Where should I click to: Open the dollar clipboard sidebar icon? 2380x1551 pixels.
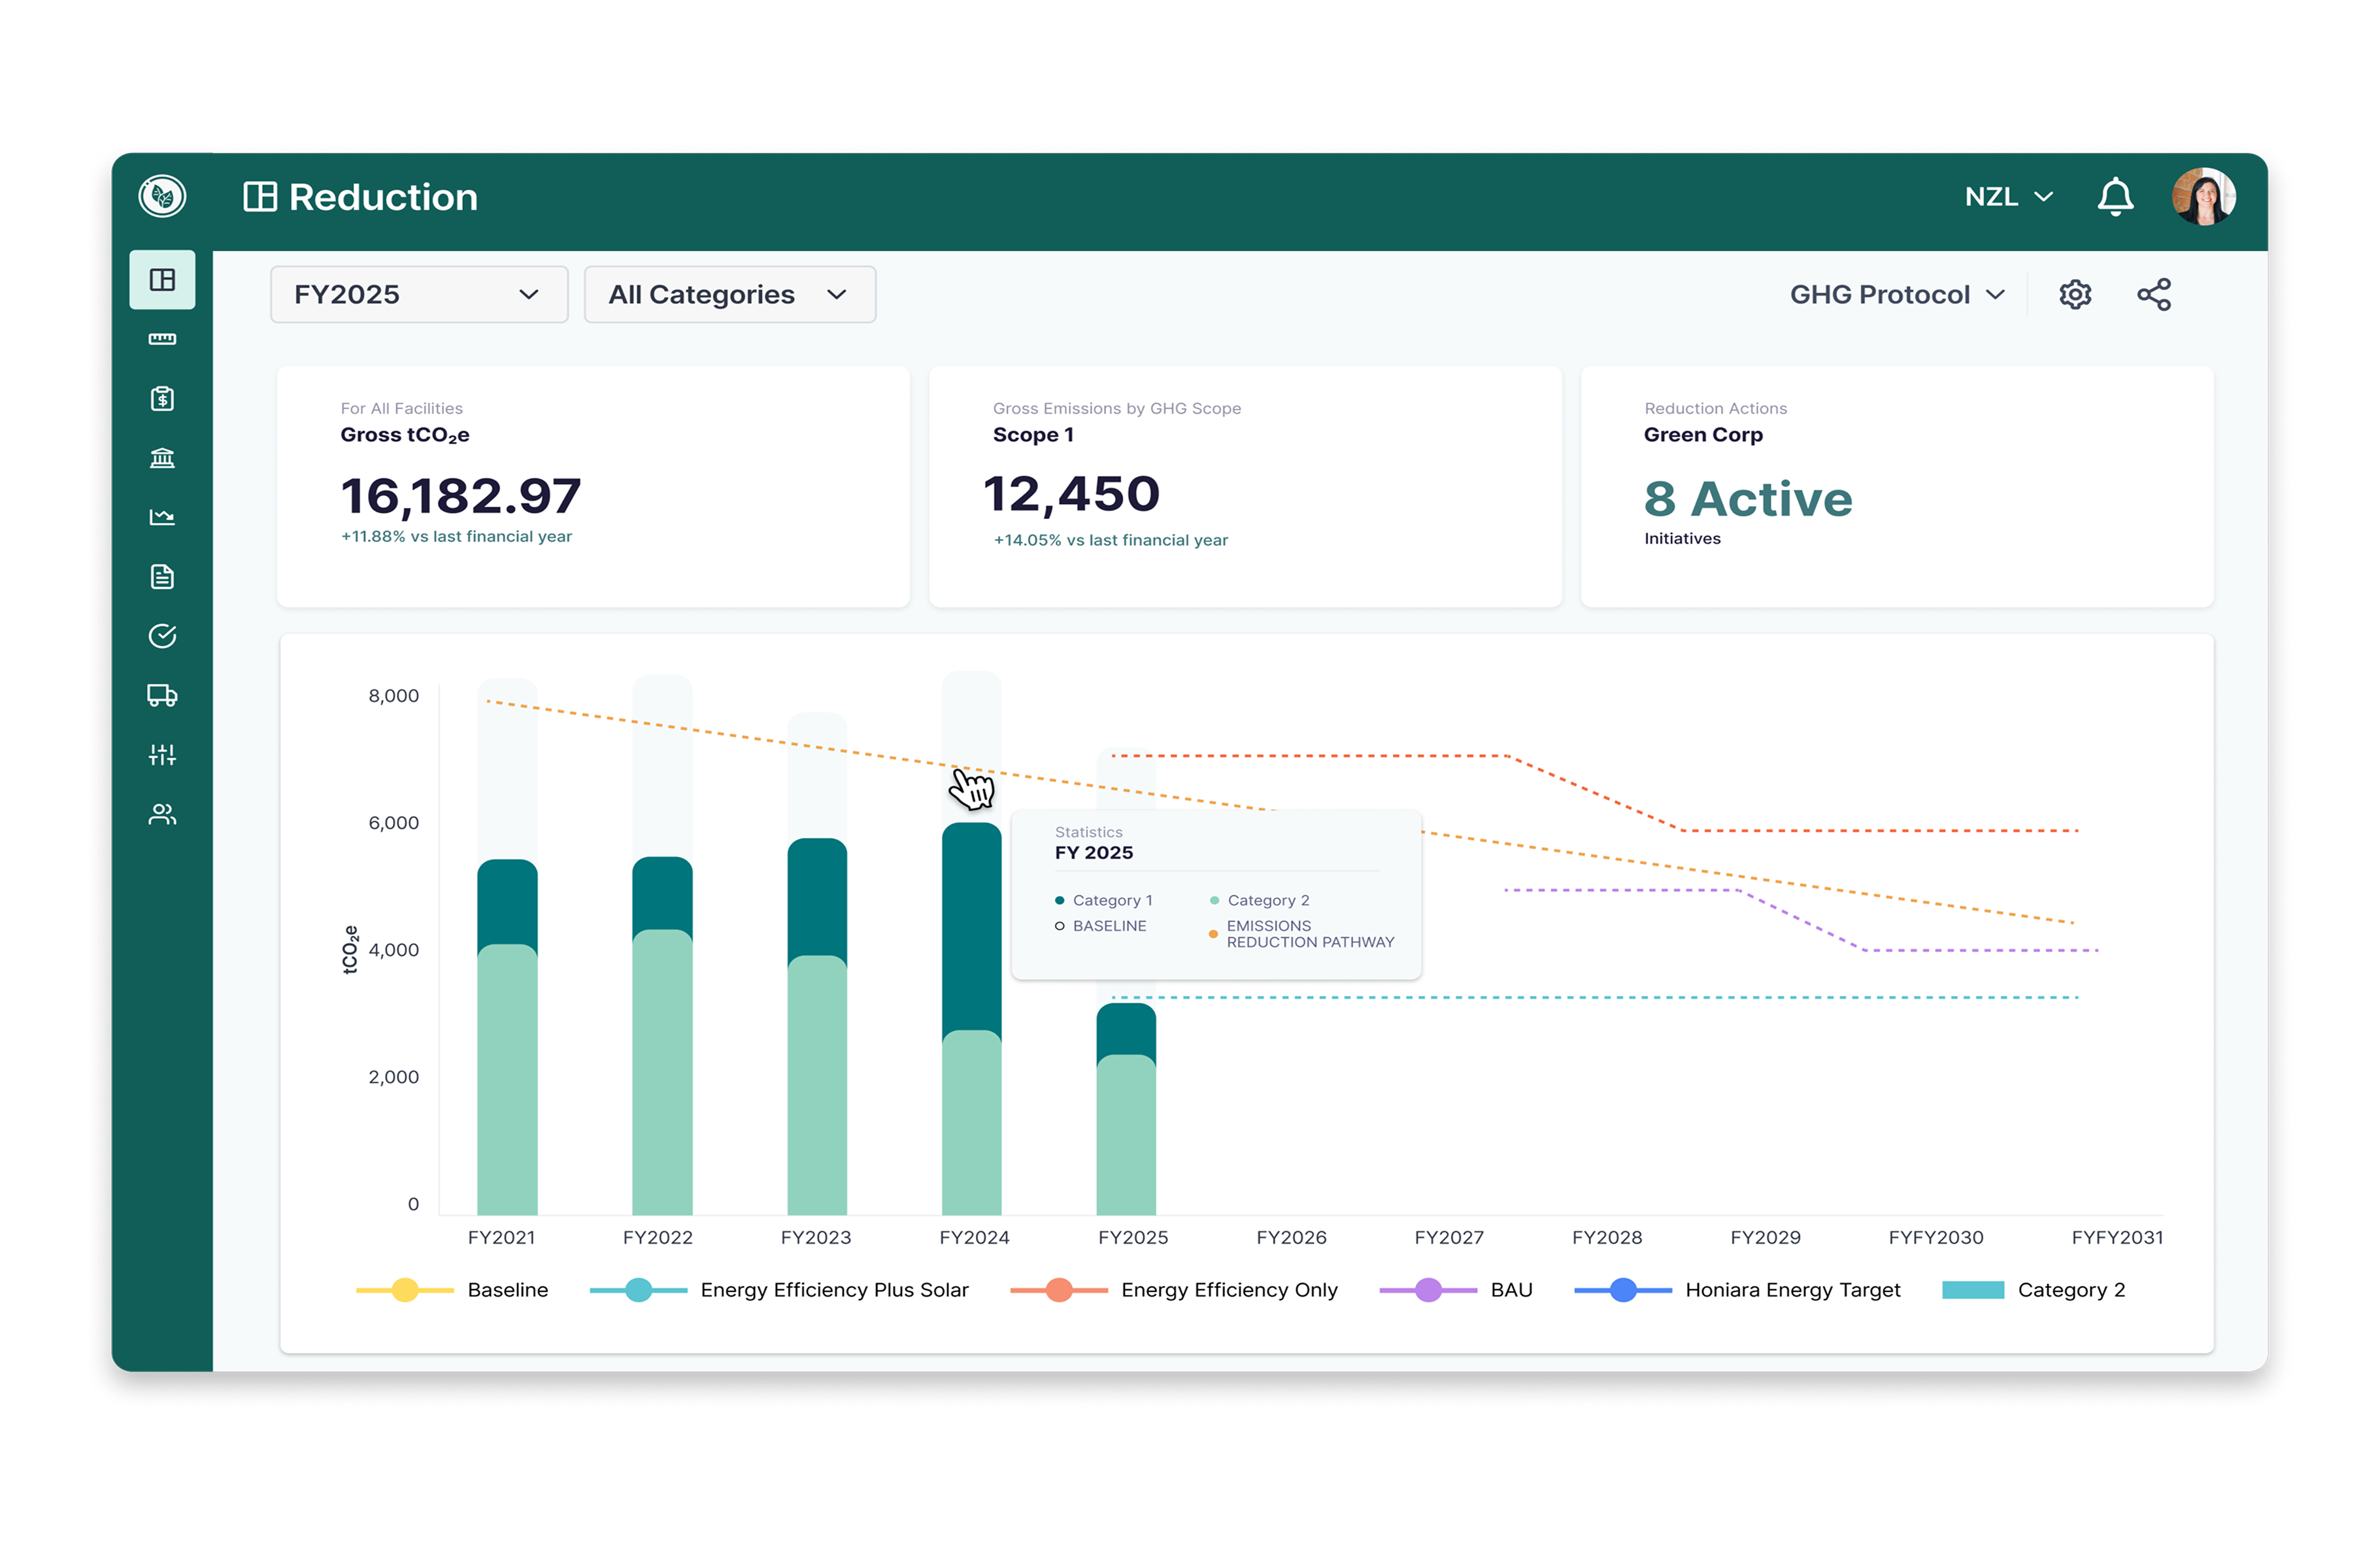coord(162,399)
